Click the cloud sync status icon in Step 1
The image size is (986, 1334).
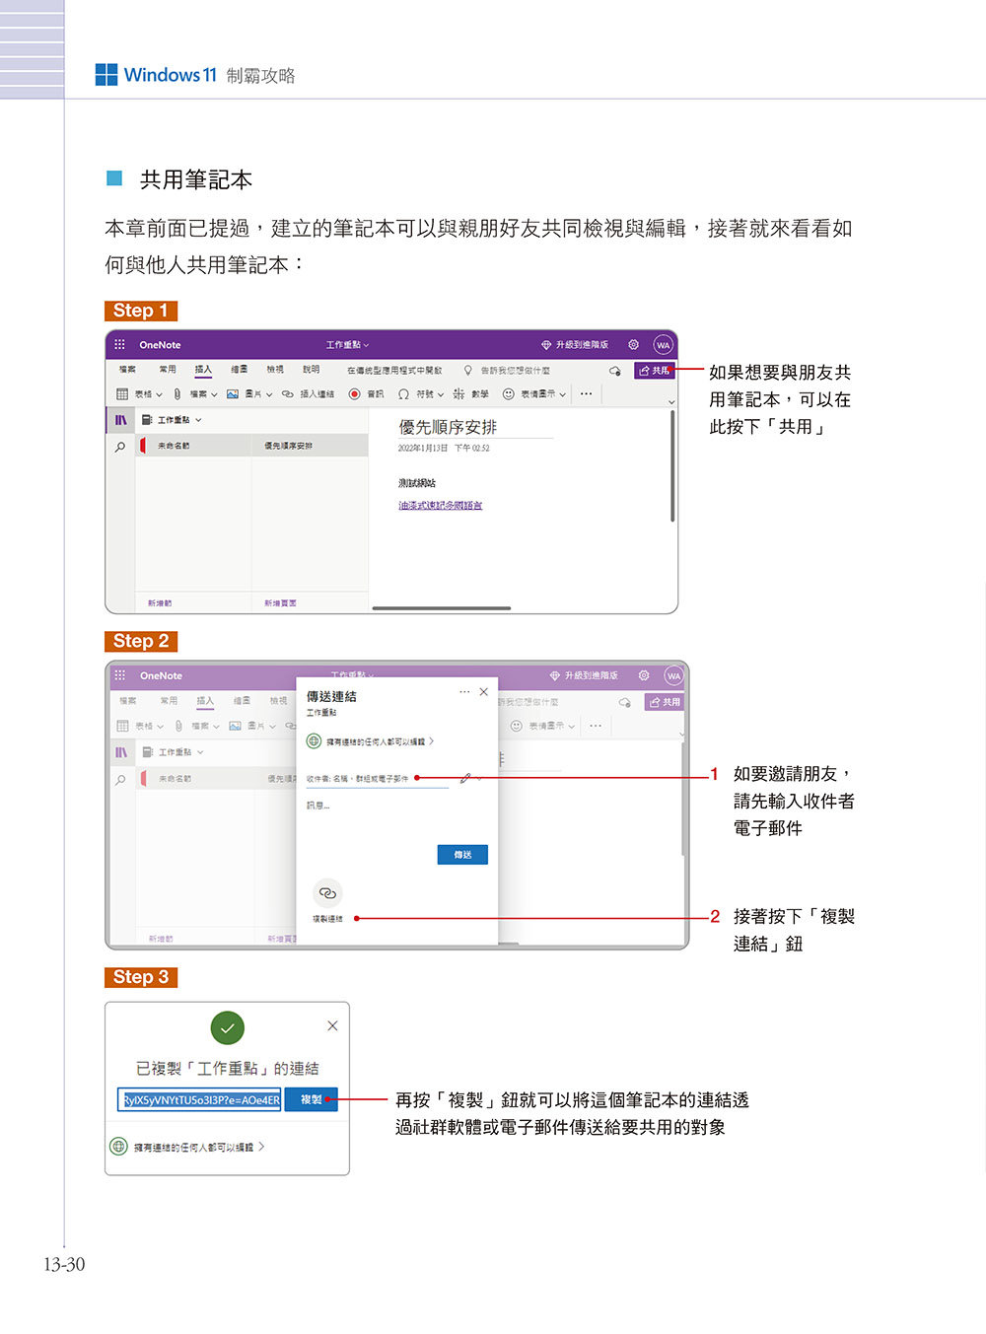(x=615, y=371)
